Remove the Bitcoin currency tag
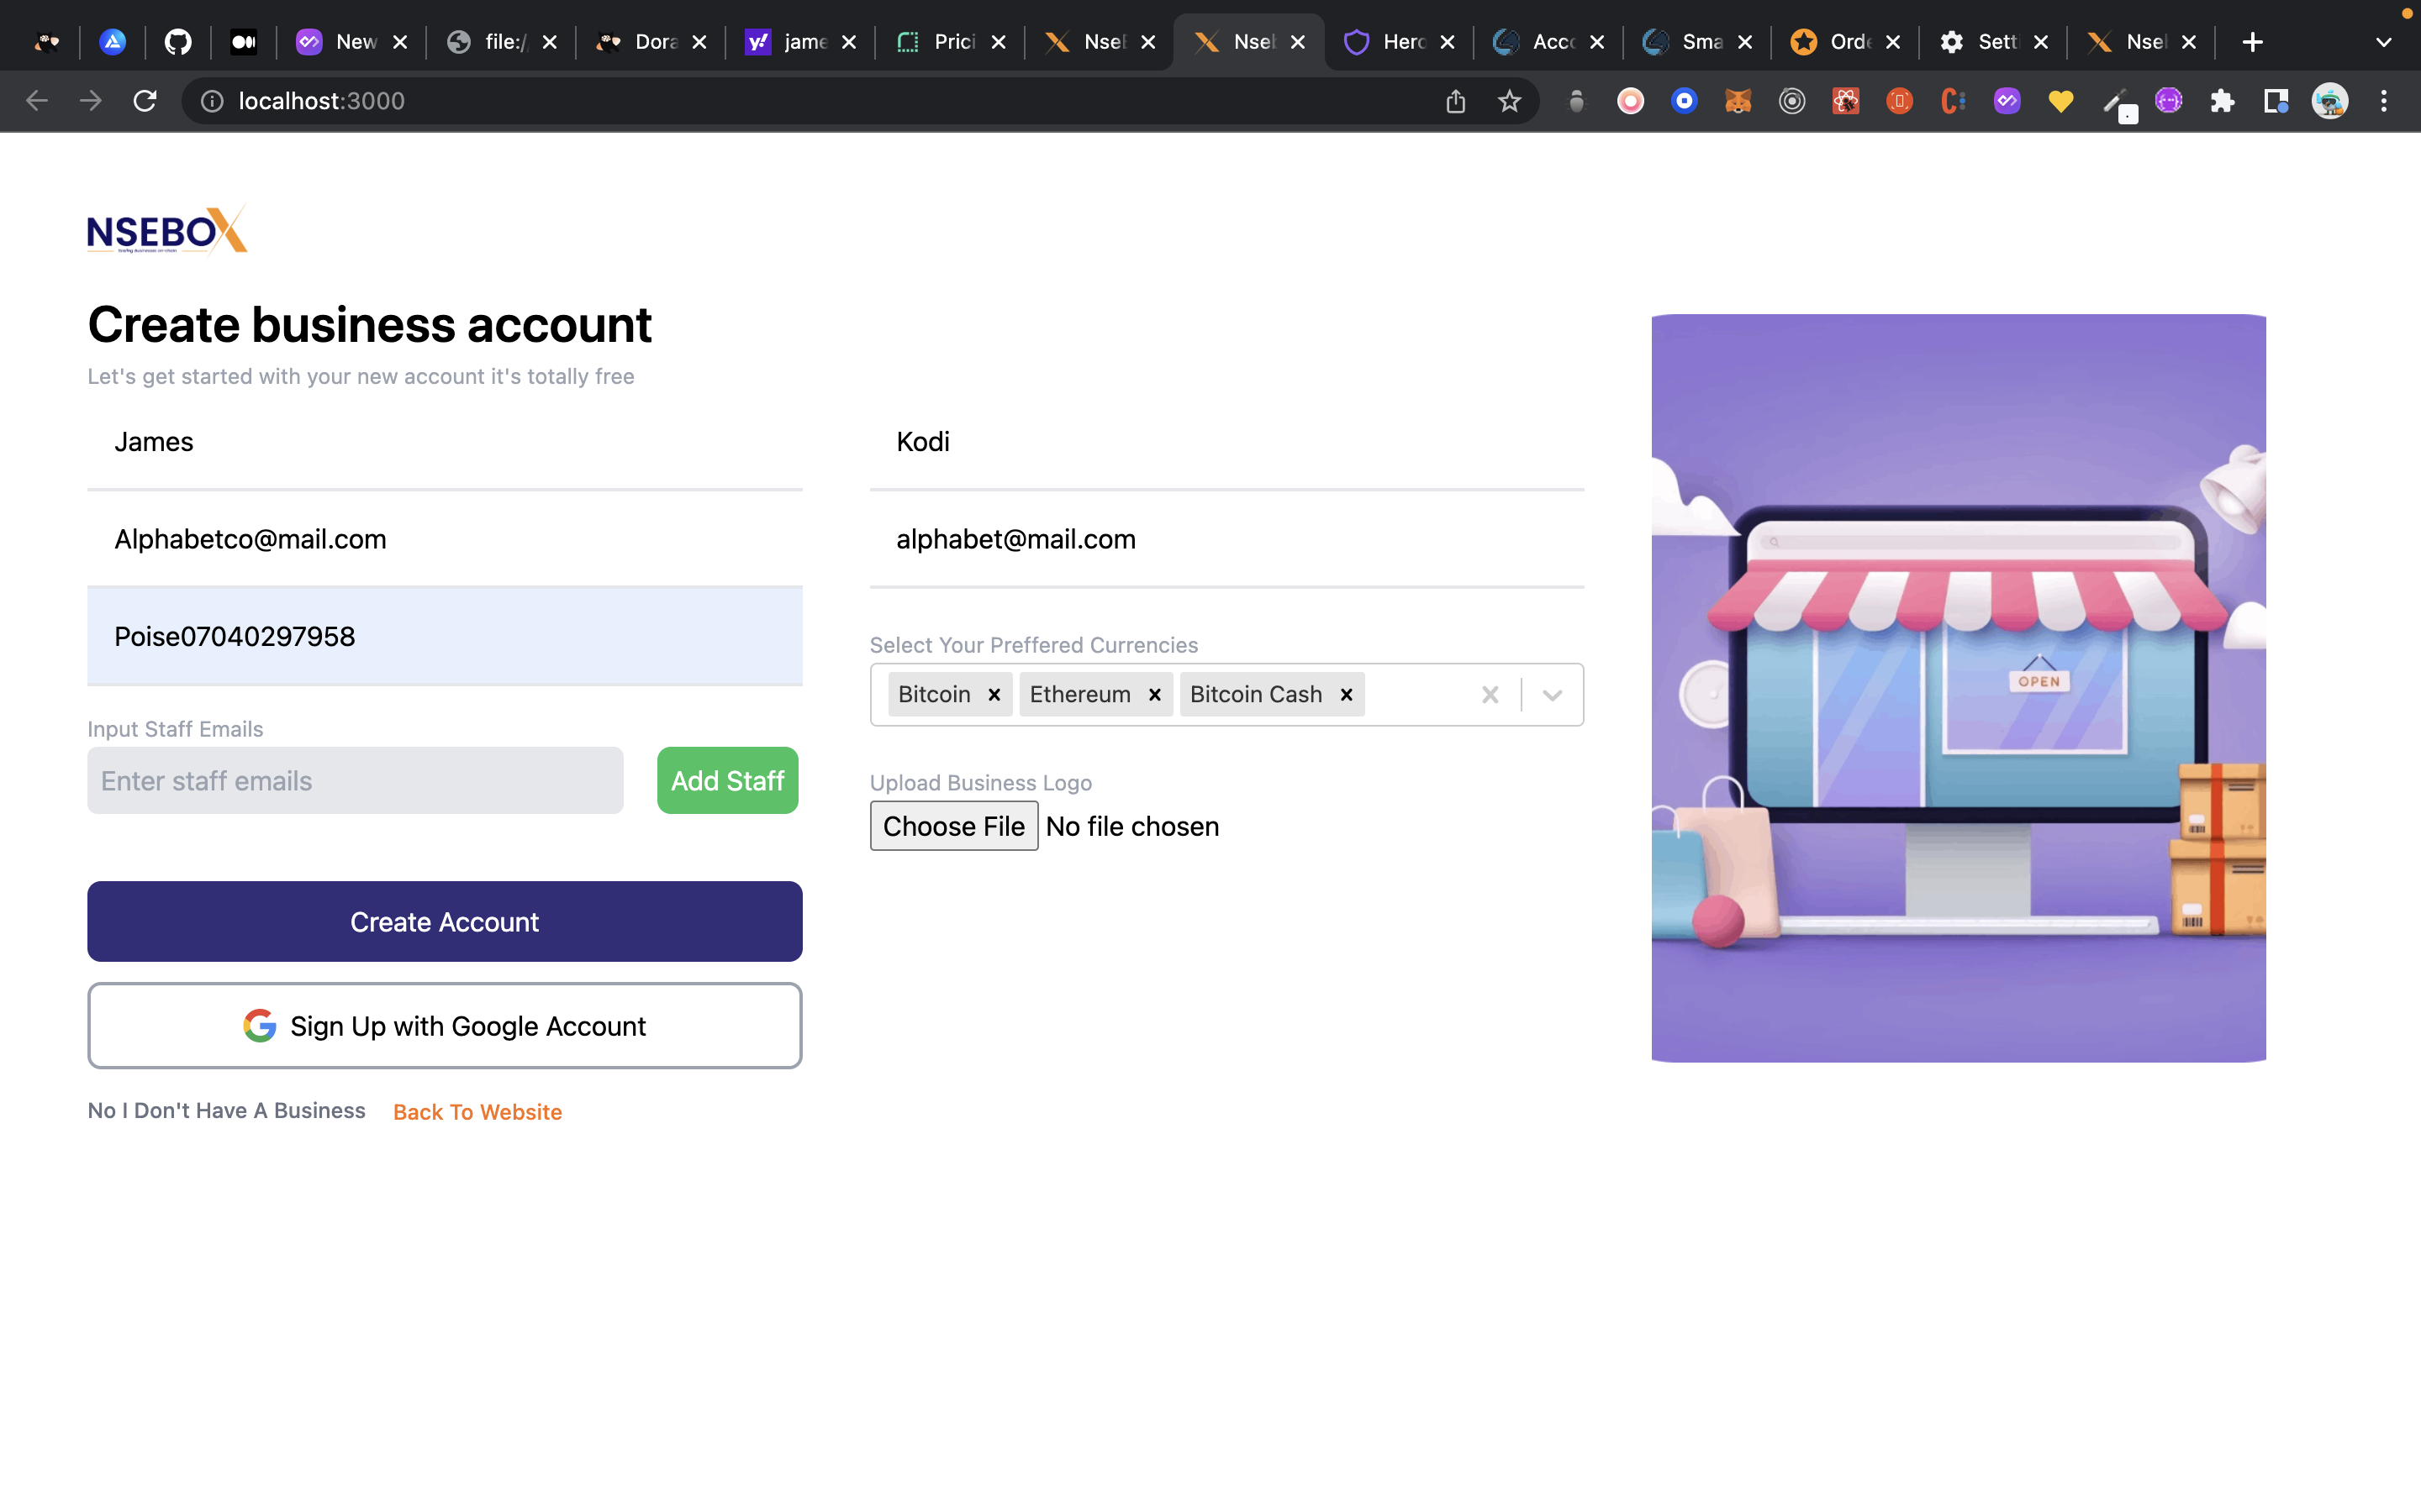 (994, 694)
